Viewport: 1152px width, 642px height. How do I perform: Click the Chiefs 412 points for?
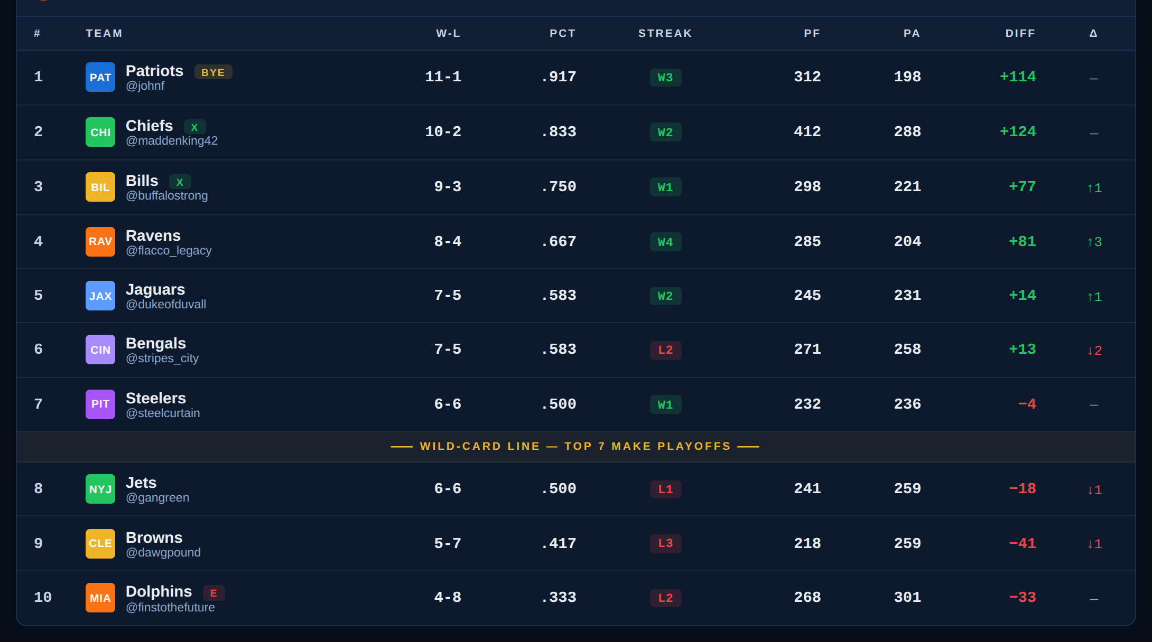807,132
